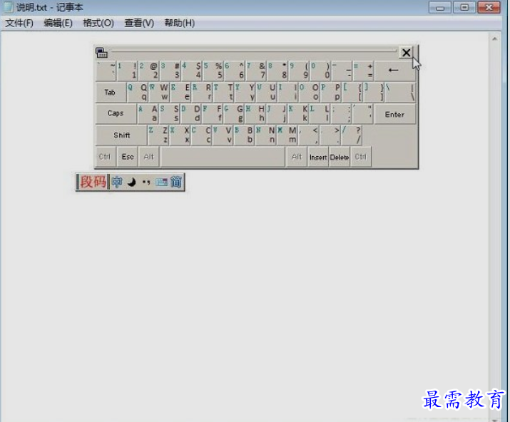Click the right Alt key
This screenshot has height=422, width=510.
pos(297,157)
